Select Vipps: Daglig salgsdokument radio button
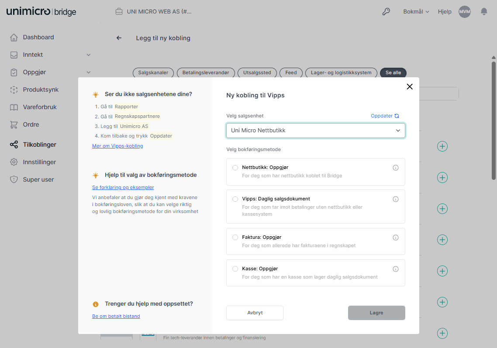Image resolution: width=497 pixels, height=348 pixels. (235, 199)
